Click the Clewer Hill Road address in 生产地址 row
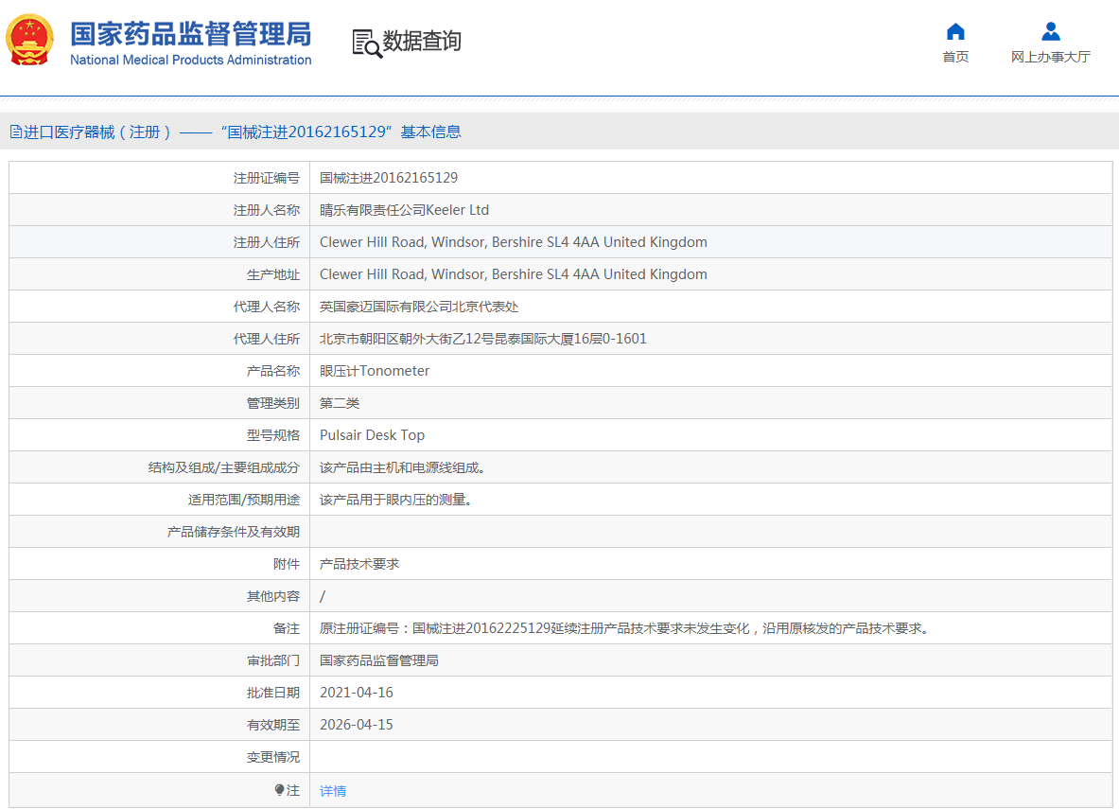Viewport: 1119px width, 809px height. [513, 274]
